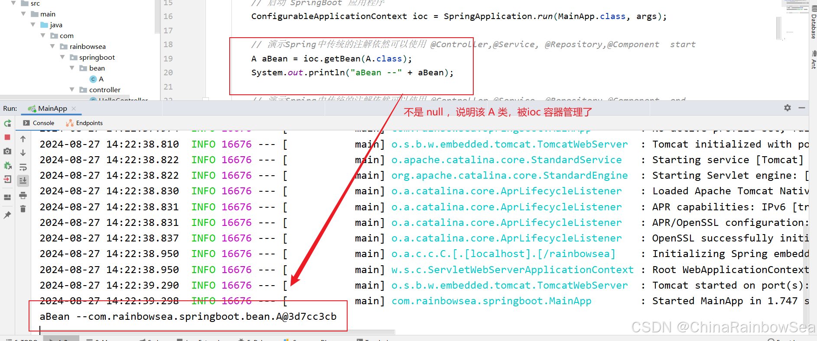The image size is (817, 341).
Task: Collapse the rainbowsea package
Action: [52, 46]
